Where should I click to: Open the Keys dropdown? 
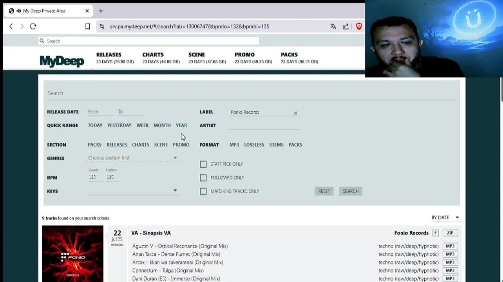[x=133, y=191]
